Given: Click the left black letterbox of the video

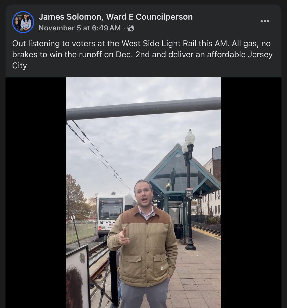Looking at the screenshot, I should [x=36, y=193].
